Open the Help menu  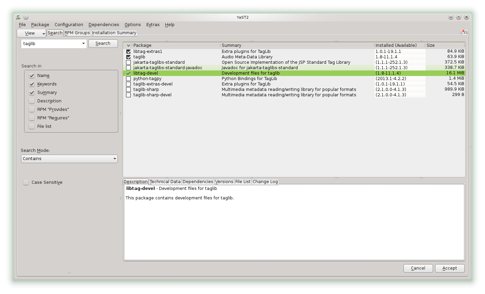point(170,25)
